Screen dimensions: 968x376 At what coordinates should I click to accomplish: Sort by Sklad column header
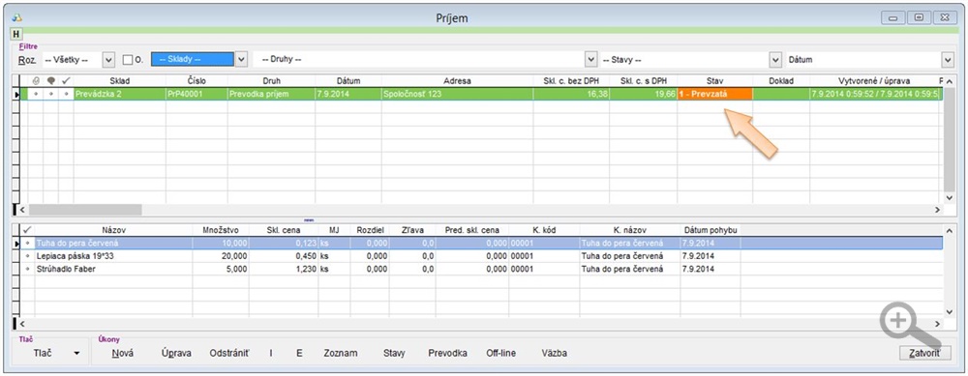tap(120, 81)
